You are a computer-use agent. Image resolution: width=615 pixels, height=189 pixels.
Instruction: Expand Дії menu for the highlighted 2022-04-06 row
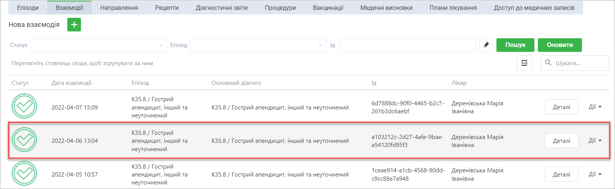[595, 141]
